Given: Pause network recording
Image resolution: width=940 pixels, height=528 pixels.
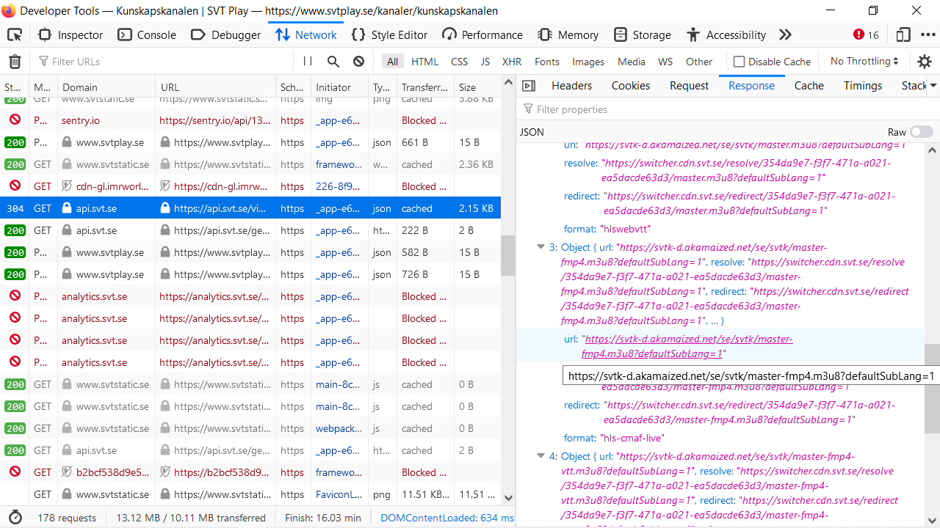Looking at the screenshot, I should point(308,62).
